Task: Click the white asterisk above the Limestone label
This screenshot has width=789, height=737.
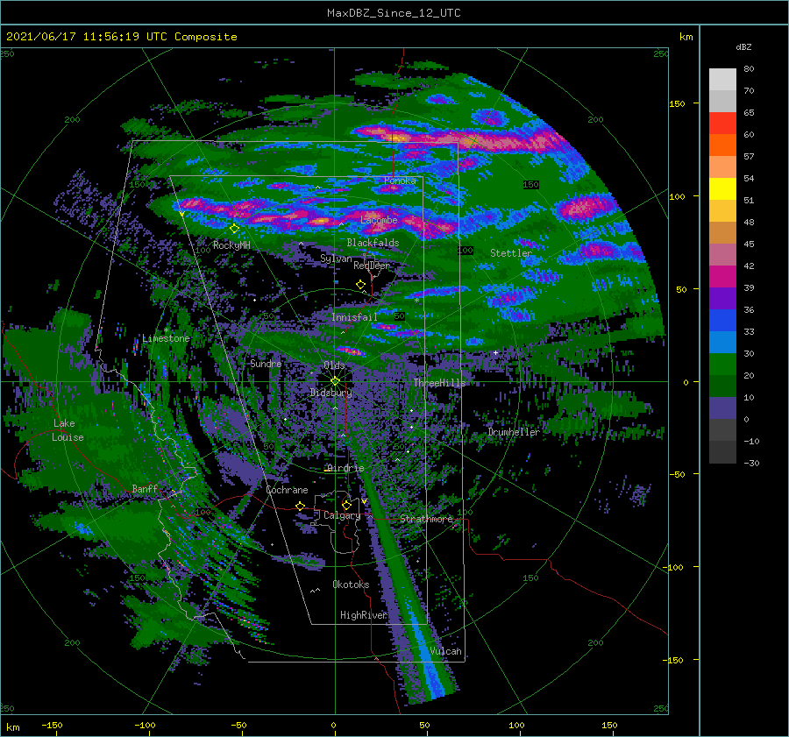Action: coord(166,330)
